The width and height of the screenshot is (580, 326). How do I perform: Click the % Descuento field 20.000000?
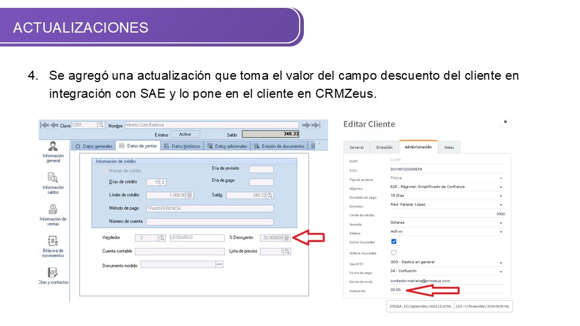point(272,238)
